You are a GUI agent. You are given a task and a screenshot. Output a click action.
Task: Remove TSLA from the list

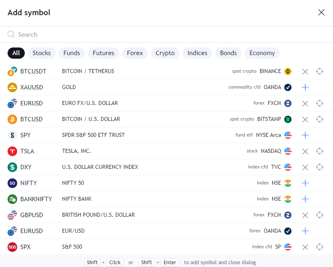[x=305, y=151]
